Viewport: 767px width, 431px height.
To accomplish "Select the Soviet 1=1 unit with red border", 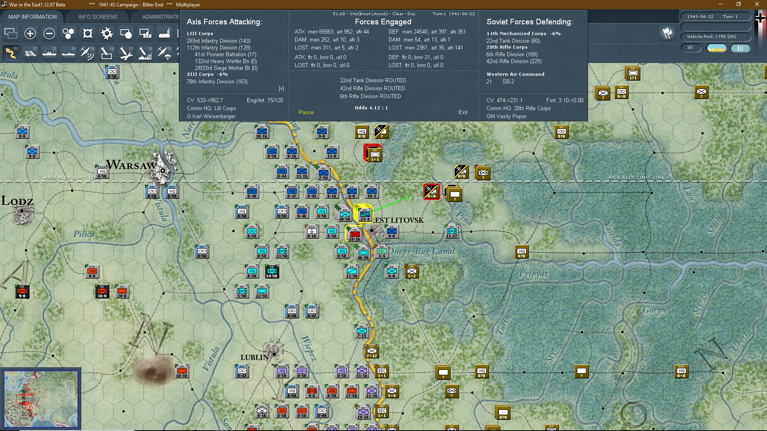I will click(374, 154).
